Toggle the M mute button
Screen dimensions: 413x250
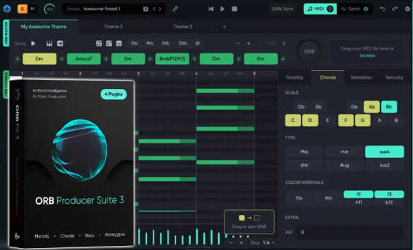(x=32, y=9)
